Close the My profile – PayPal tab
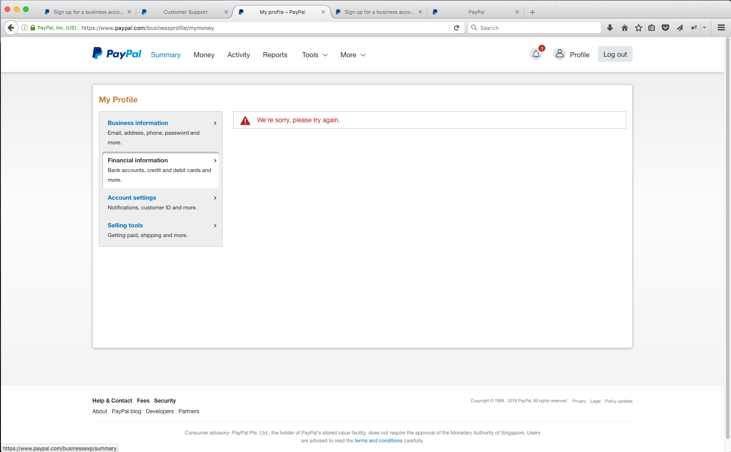 point(323,12)
